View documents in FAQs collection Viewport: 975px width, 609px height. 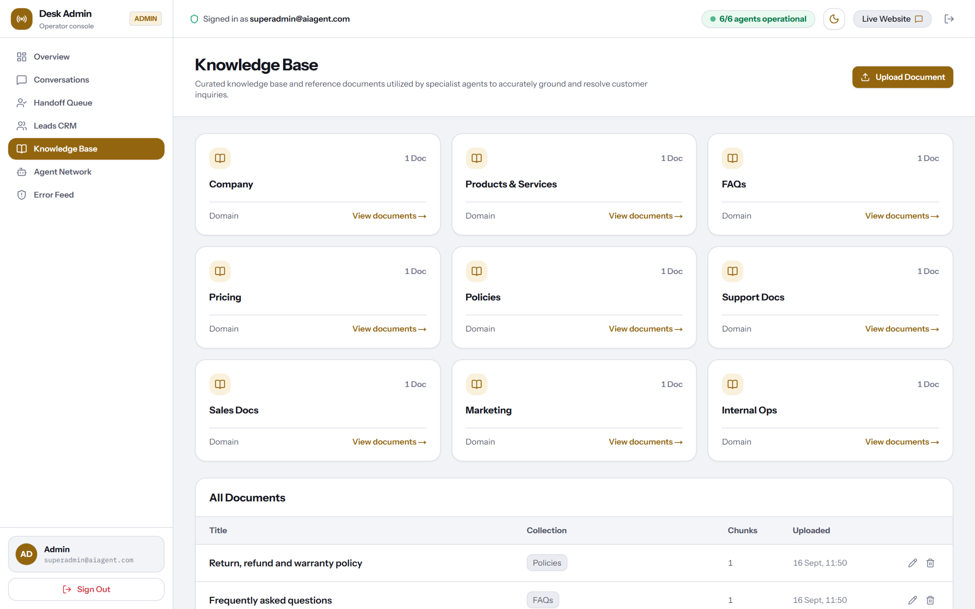click(x=901, y=216)
